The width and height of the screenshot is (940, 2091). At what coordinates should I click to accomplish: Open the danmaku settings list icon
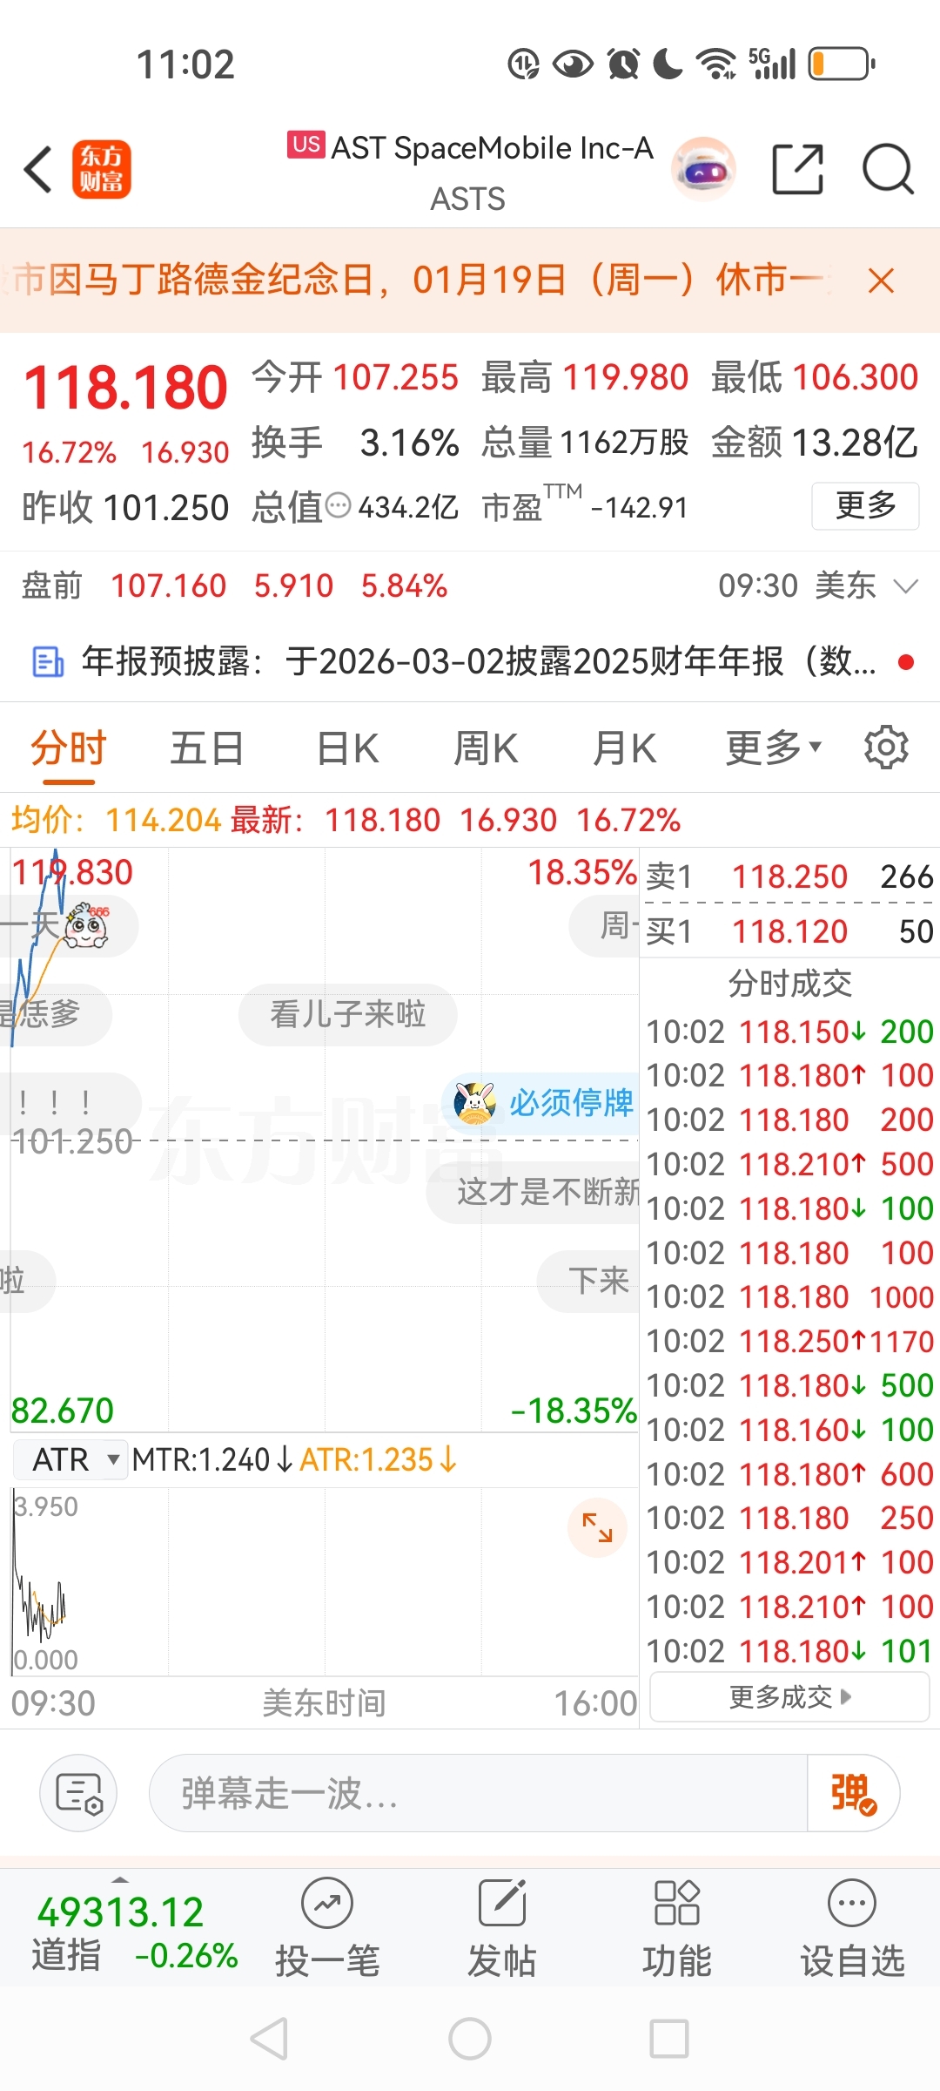tap(78, 1793)
